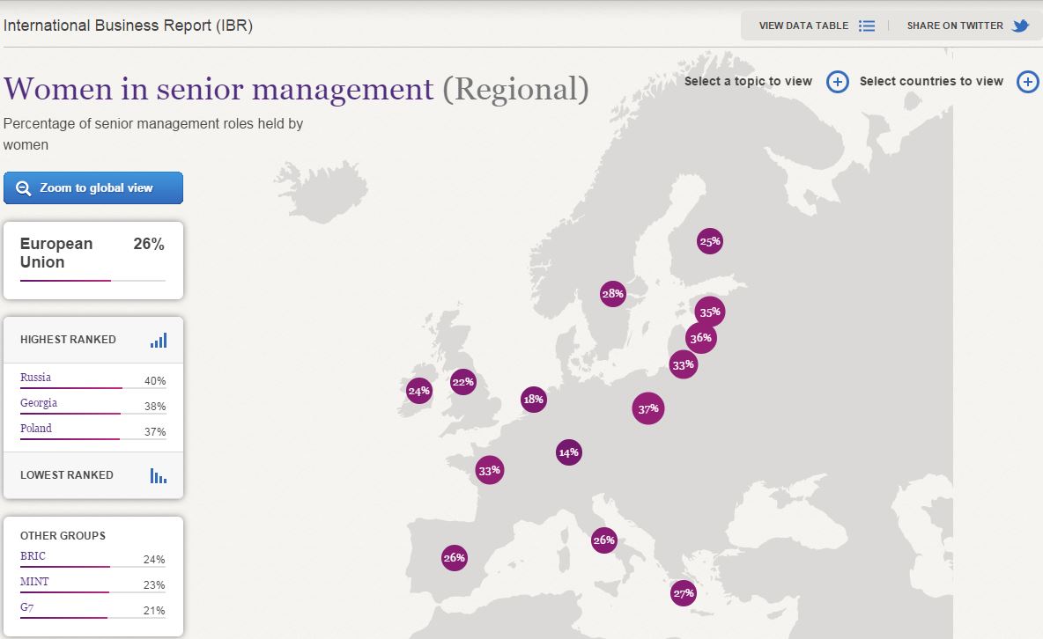Open View Data Table

pyautogui.click(x=803, y=26)
